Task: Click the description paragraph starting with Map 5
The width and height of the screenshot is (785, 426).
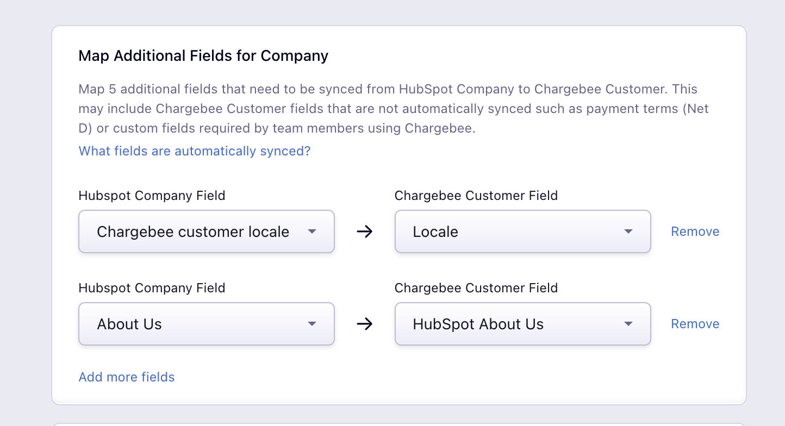Action: (394, 109)
